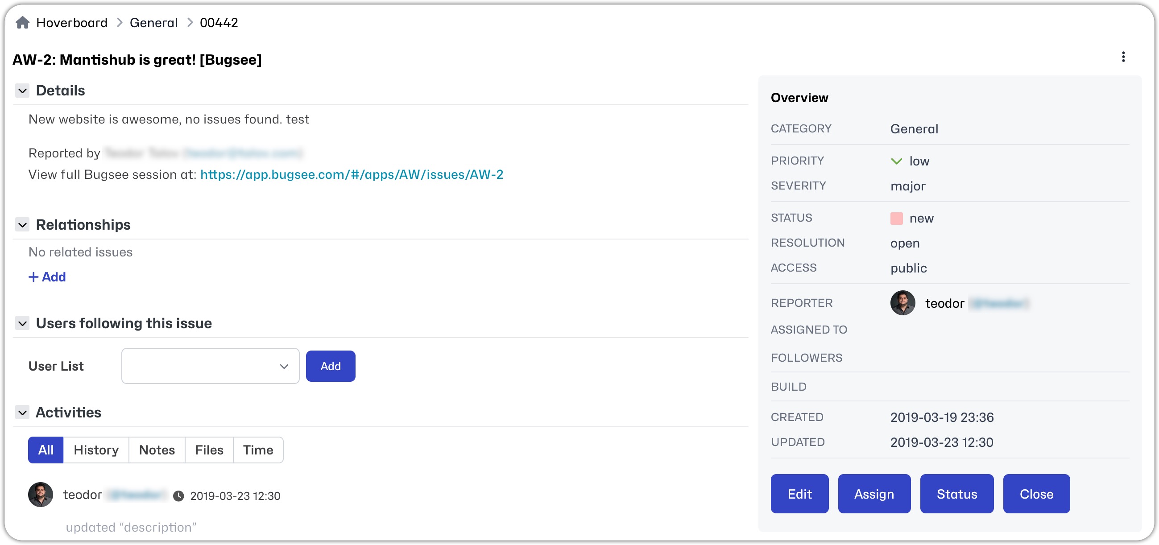Screen dimensions: 1159x545
Task: Click the Close issue button
Action: [x=1037, y=494]
